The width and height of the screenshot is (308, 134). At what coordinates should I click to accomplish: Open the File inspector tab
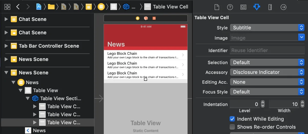click(x=217, y=7)
